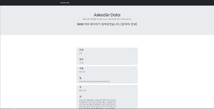Select the repeated 안녕 안녕 안녕 answer line

tap(94, 81)
